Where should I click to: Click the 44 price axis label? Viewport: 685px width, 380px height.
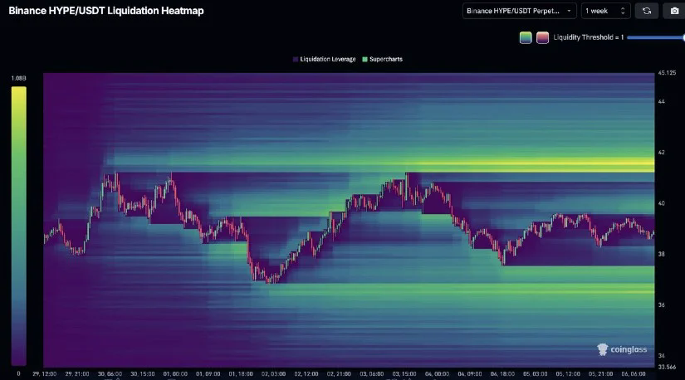coord(662,102)
